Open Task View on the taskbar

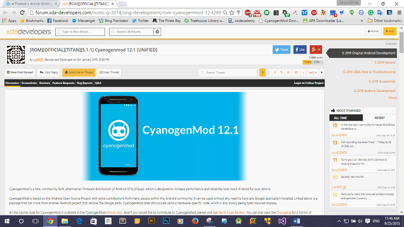tap(35, 221)
